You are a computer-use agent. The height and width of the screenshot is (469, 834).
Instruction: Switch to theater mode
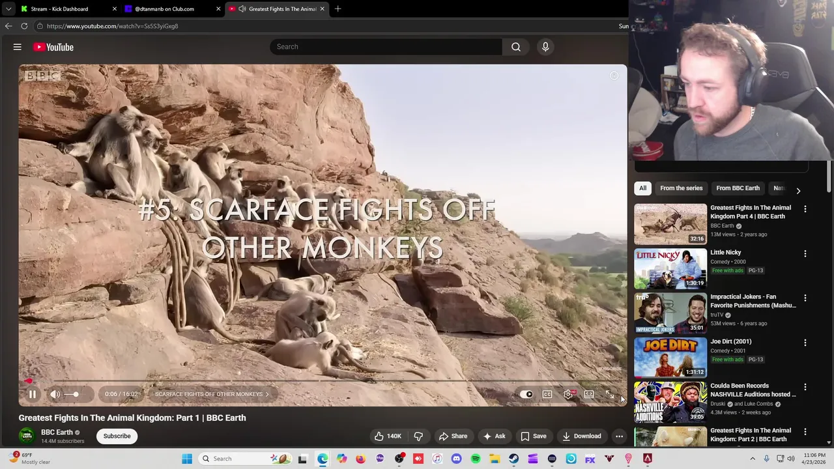pyautogui.click(x=589, y=394)
